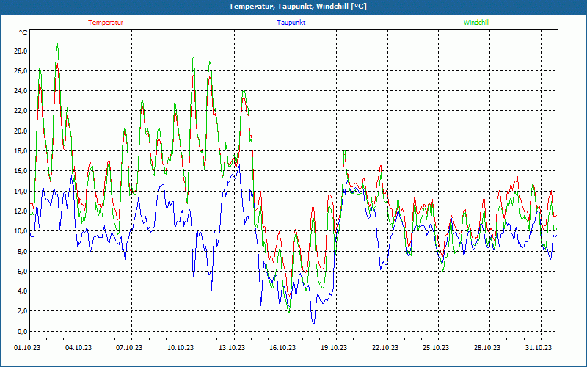Image resolution: width=587 pixels, height=367 pixels.
Task: Click the 07.10.23 date label
Action: click(x=129, y=347)
